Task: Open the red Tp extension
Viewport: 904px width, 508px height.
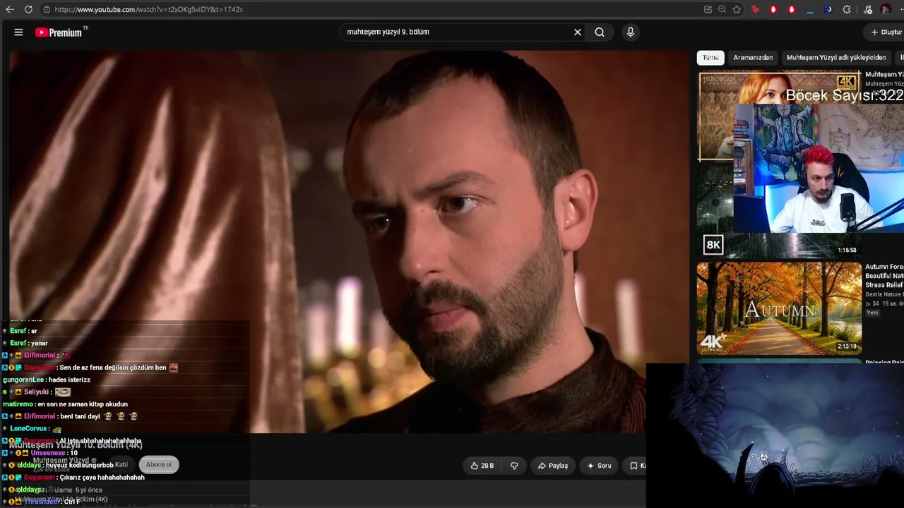Action: click(755, 9)
